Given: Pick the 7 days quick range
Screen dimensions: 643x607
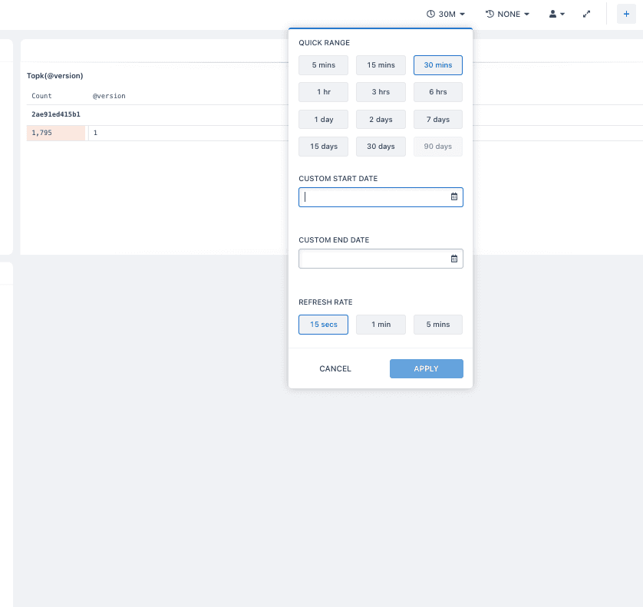Looking at the screenshot, I should tap(438, 120).
